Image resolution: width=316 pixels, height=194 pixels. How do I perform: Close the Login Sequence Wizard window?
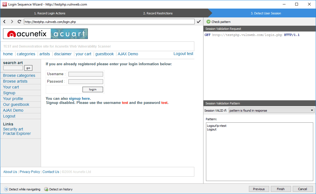(309, 4)
